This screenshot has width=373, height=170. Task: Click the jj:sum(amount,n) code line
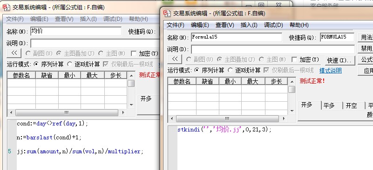click(x=80, y=151)
